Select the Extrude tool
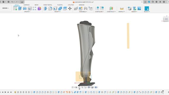 [x=20, y=8]
